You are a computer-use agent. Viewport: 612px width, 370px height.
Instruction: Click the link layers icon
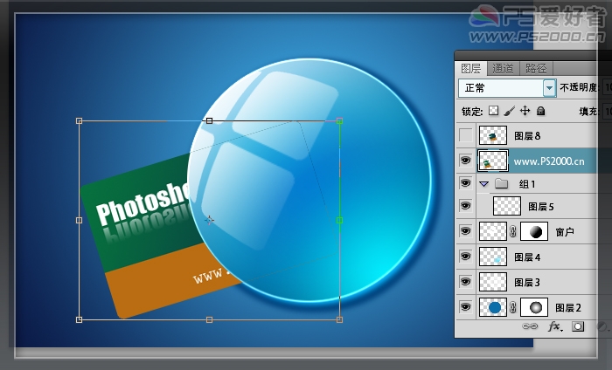530,326
